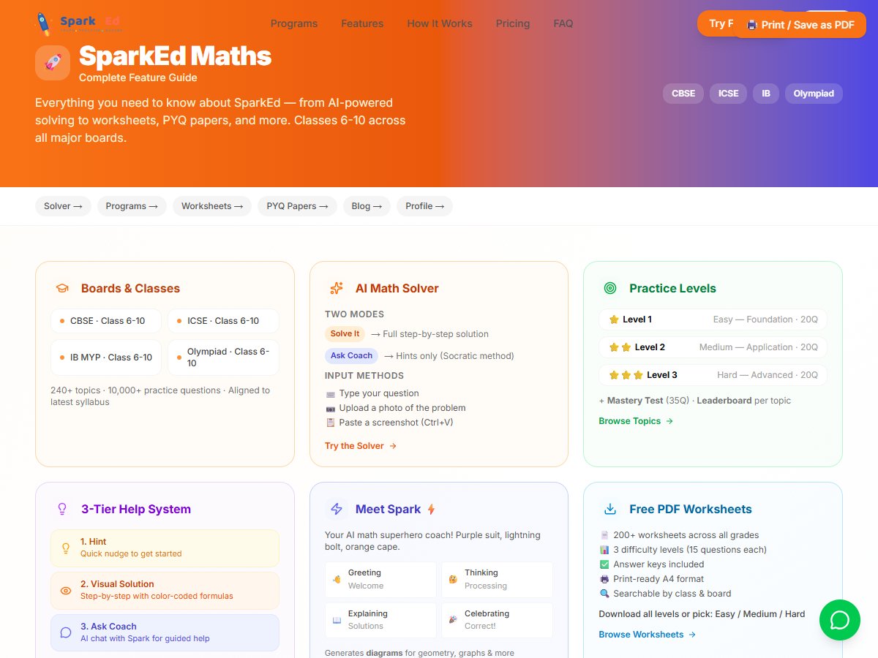The width and height of the screenshot is (878, 658).
Task: Open the Features nav menu item
Action: 362,23
